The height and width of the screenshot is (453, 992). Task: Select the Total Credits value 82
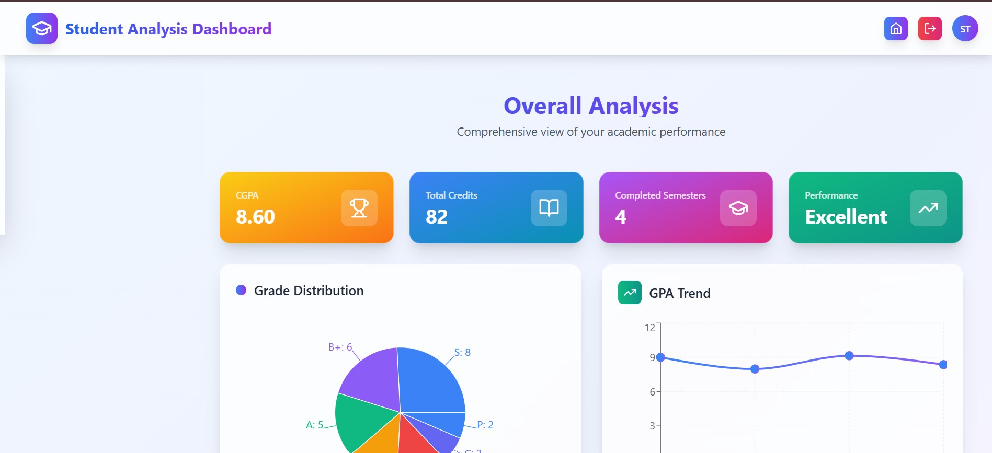(437, 216)
